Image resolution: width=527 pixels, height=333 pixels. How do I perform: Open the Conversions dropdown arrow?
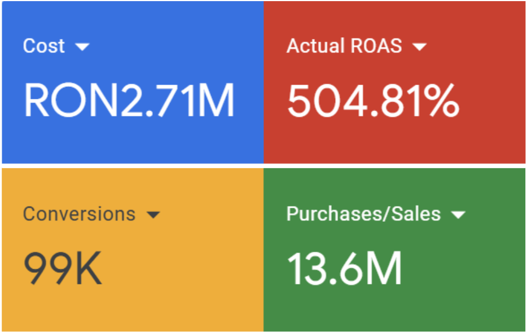tap(153, 214)
